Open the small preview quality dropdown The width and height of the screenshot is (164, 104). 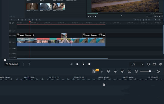coord(150,16)
